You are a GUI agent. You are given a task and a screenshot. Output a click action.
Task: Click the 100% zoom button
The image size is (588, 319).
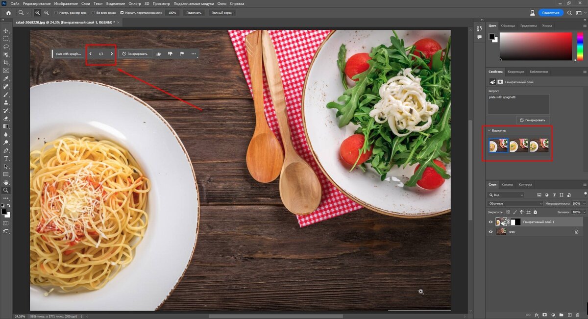172,12
